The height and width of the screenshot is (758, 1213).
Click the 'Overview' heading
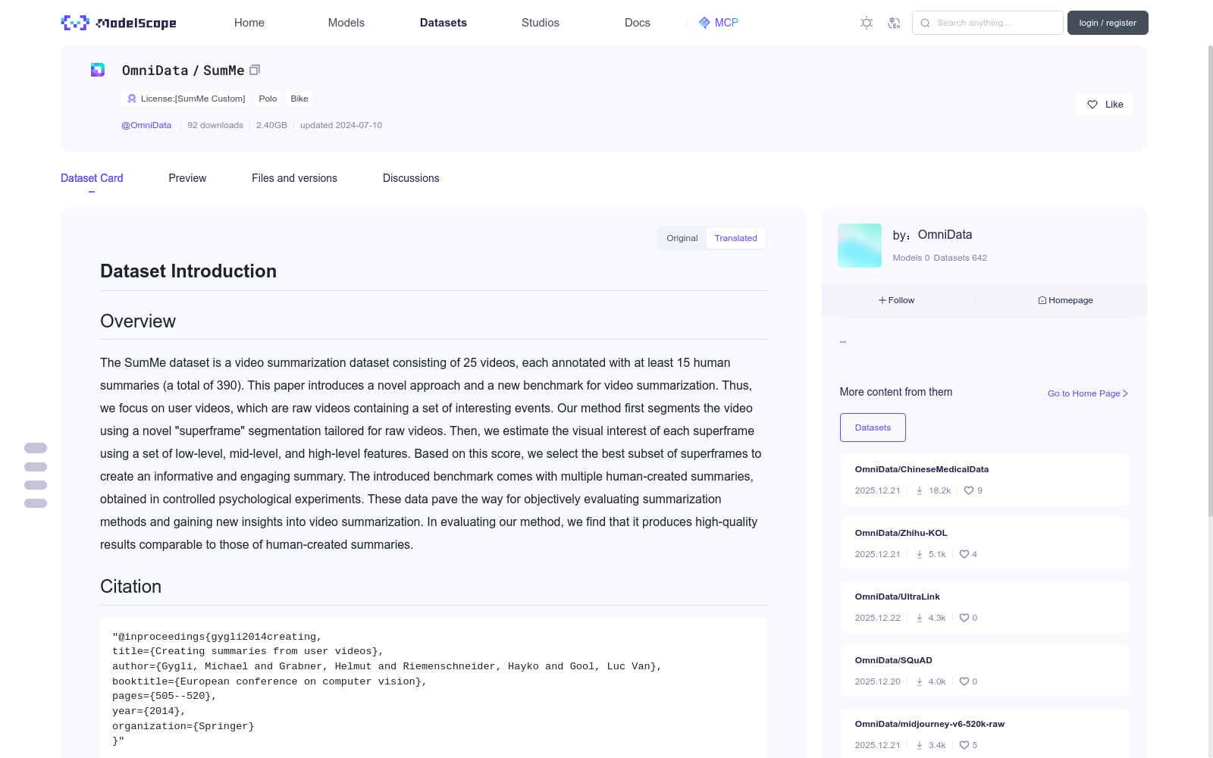click(x=138, y=321)
